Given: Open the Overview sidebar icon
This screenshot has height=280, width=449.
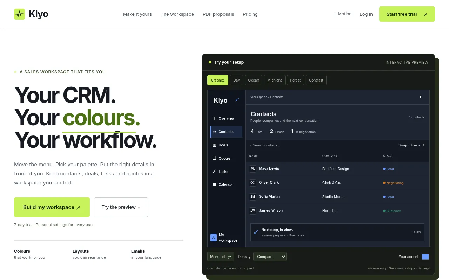Looking at the screenshot, I should [214, 118].
